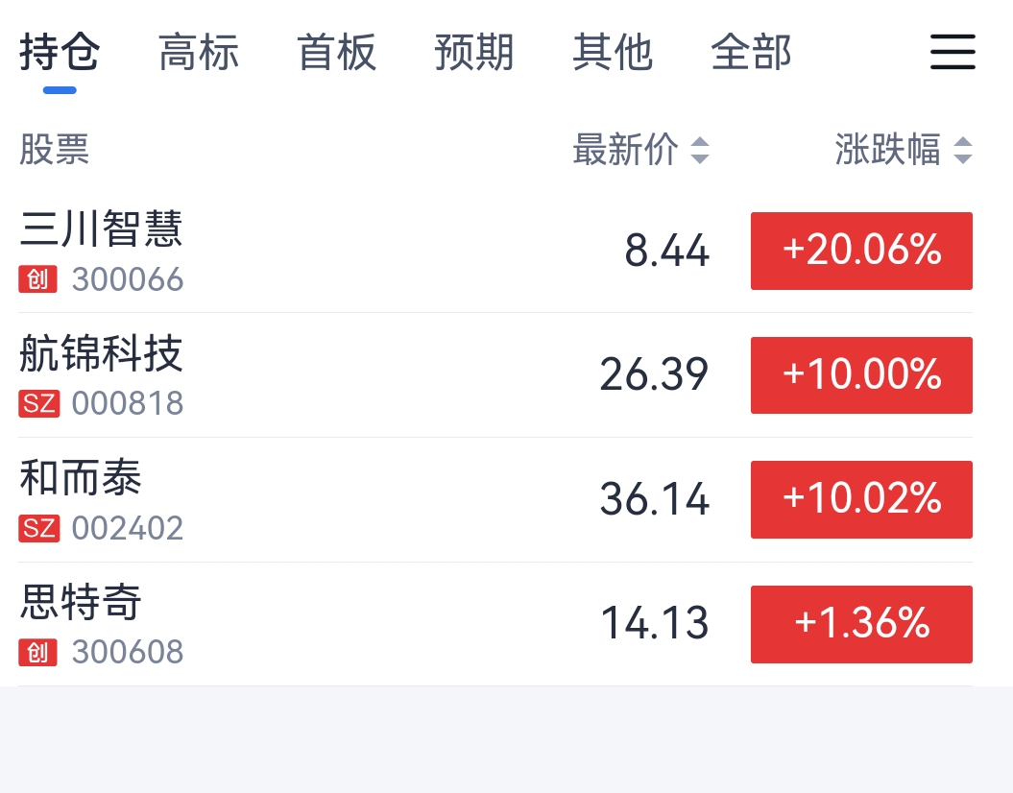Screen dimensions: 1013x793
Task: Toggle the +20.06% change badge
Action: (861, 251)
